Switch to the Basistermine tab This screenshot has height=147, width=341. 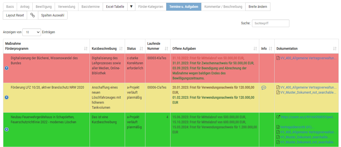pyautogui.click(x=90, y=7)
